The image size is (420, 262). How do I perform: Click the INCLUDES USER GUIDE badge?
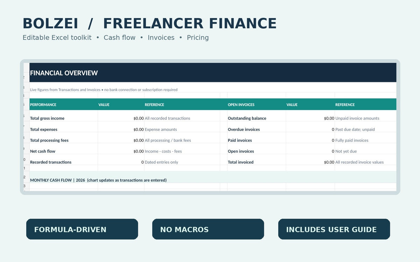tap(334, 229)
